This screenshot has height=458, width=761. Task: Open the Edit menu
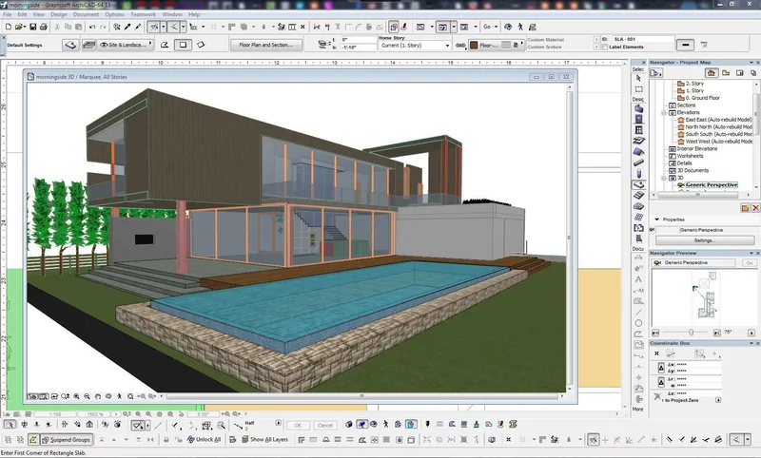22,14
